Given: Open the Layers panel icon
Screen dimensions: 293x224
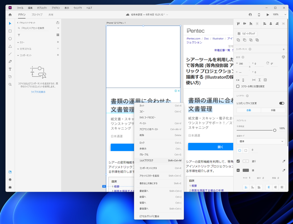Looking at the screenshot, I should [10, 180].
